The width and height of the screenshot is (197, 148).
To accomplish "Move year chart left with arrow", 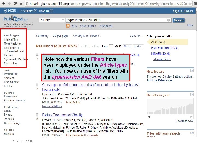I will pyautogui.click(x=149, y=117).
